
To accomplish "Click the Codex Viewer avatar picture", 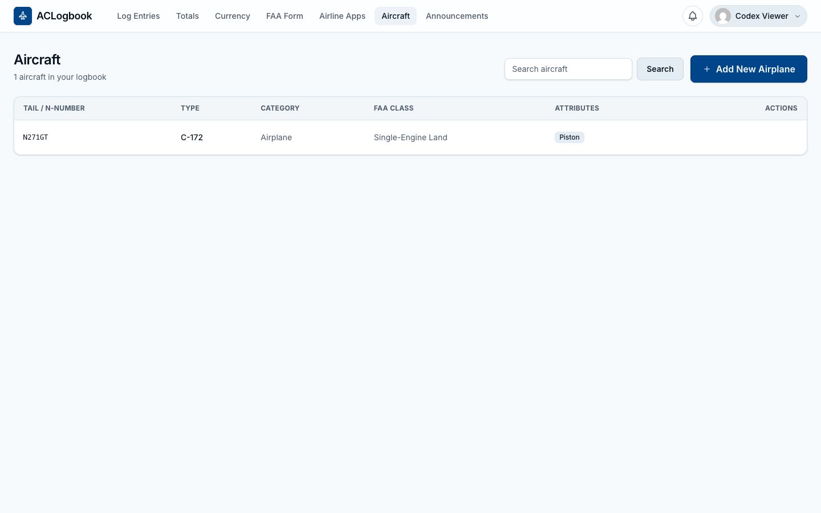I will 723,16.
